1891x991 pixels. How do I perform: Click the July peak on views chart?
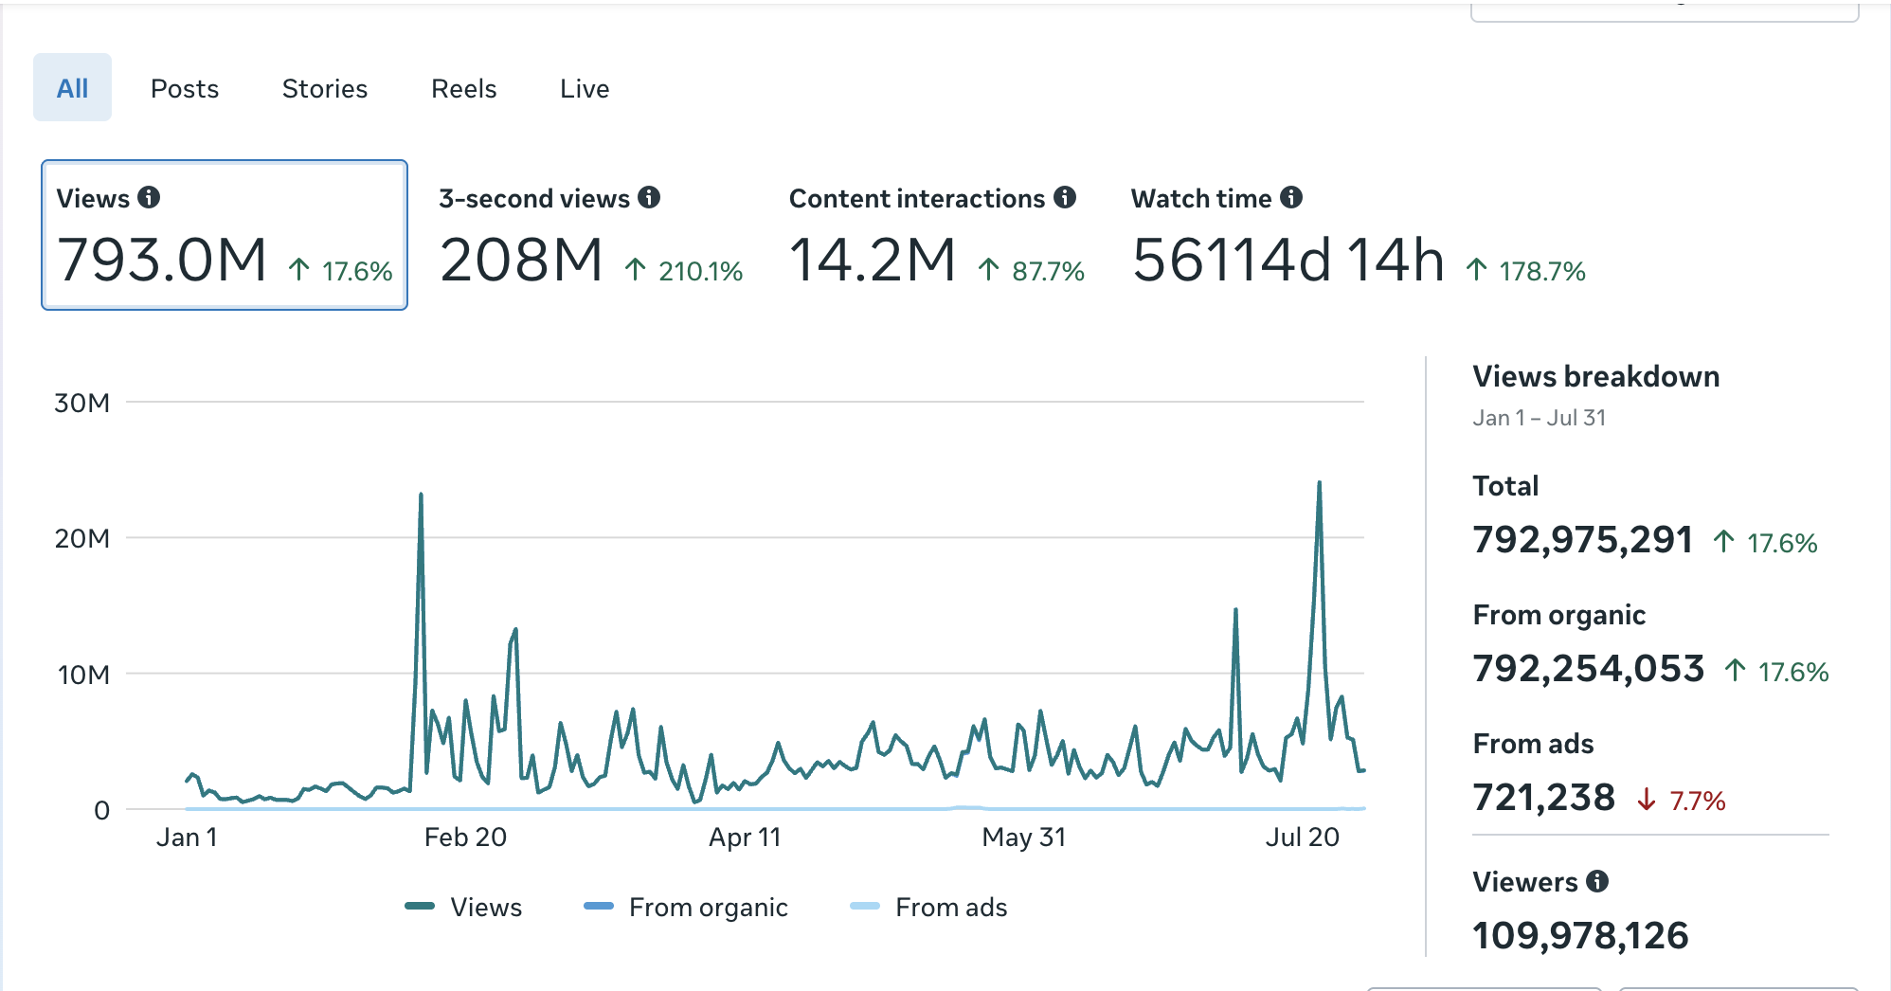coord(1319,484)
